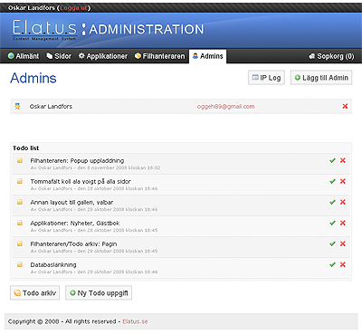Image resolution: width=362 pixels, height=334 pixels.
Task: Select 'Annan layout till galleri, valbar' title
Action: pos(71,203)
